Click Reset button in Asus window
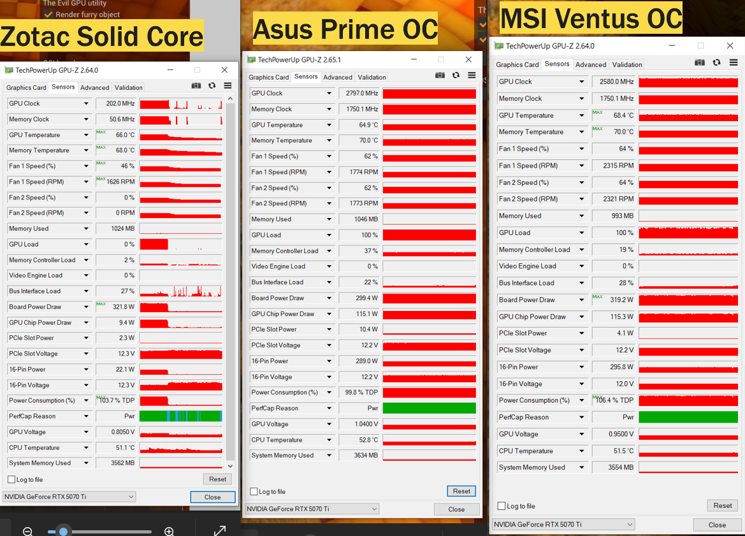The image size is (745, 536). 461,491
